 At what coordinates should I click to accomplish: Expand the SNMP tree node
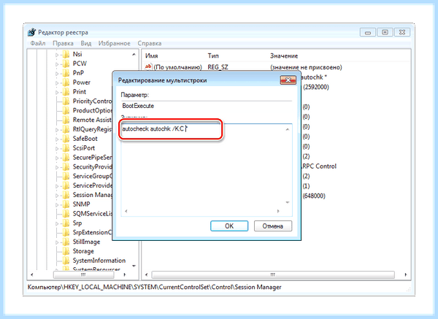pyautogui.click(x=57, y=204)
